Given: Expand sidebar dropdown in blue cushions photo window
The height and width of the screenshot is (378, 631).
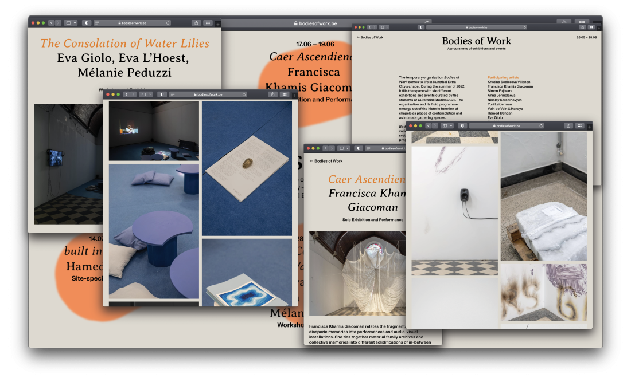Looking at the screenshot, I should pos(150,94).
